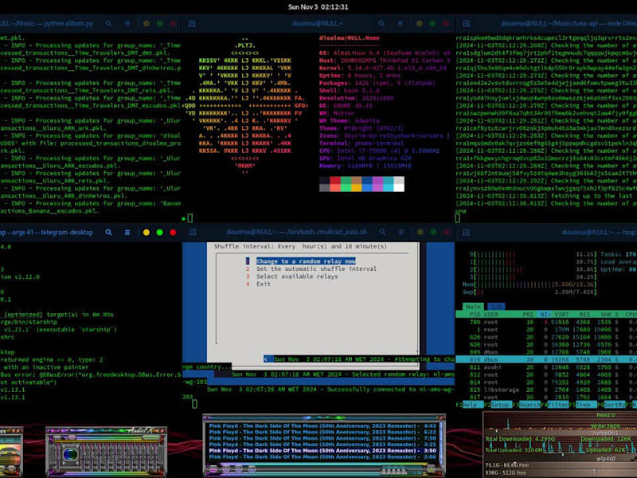Click htop Swp usage meter bar
637x478 pixels.
coord(530,292)
